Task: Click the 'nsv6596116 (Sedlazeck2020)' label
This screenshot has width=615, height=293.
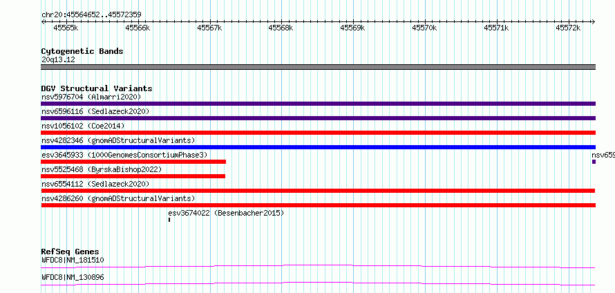Action: [95, 111]
